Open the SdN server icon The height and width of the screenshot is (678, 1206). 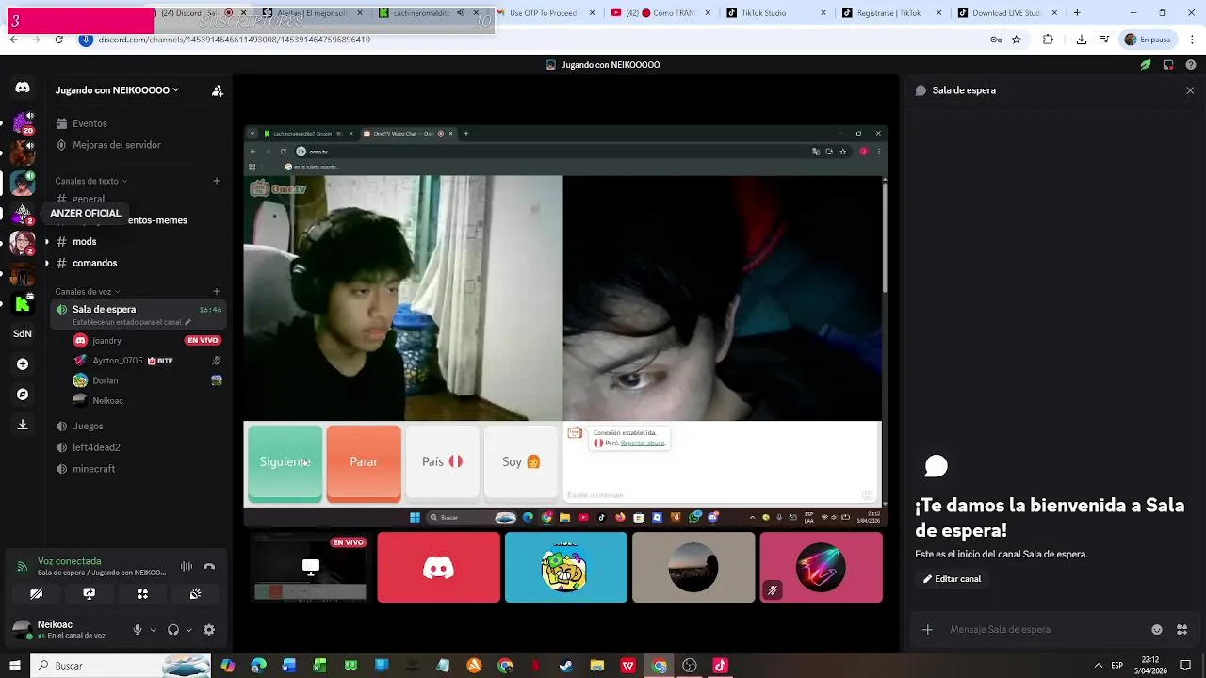[x=23, y=333]
